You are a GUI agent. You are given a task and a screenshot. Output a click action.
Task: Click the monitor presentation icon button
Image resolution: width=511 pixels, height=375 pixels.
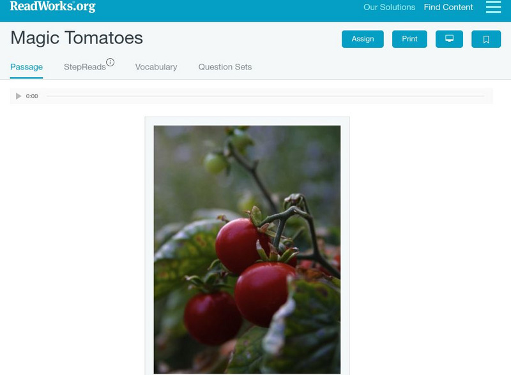tap(449, 39)
